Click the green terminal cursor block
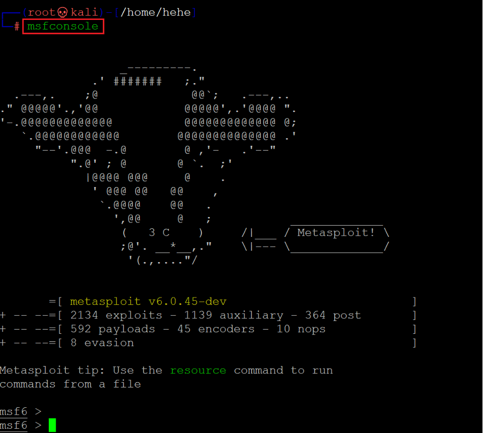 [52, 425]
